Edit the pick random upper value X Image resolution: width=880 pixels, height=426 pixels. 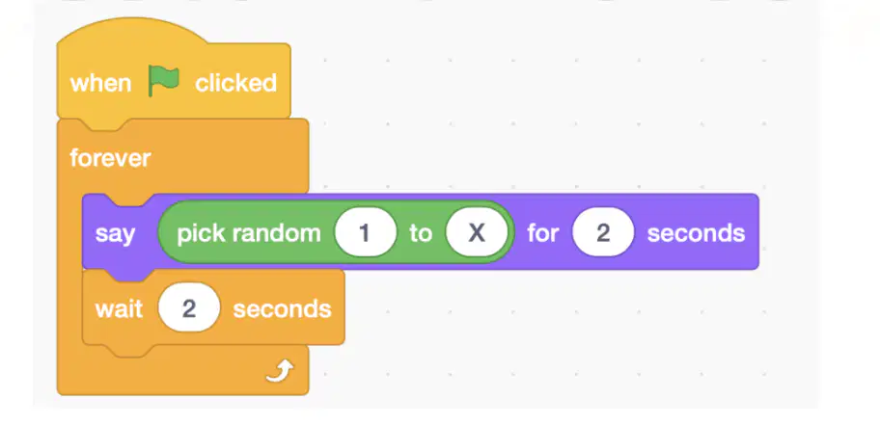(477, 232)
